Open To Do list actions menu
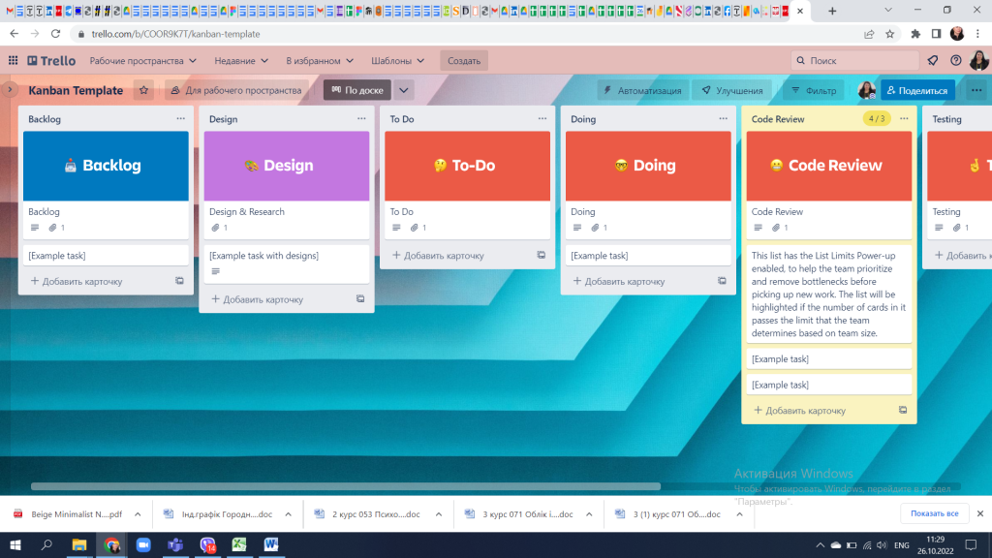Screen dimensions: 992x558 tap(542, 118)
